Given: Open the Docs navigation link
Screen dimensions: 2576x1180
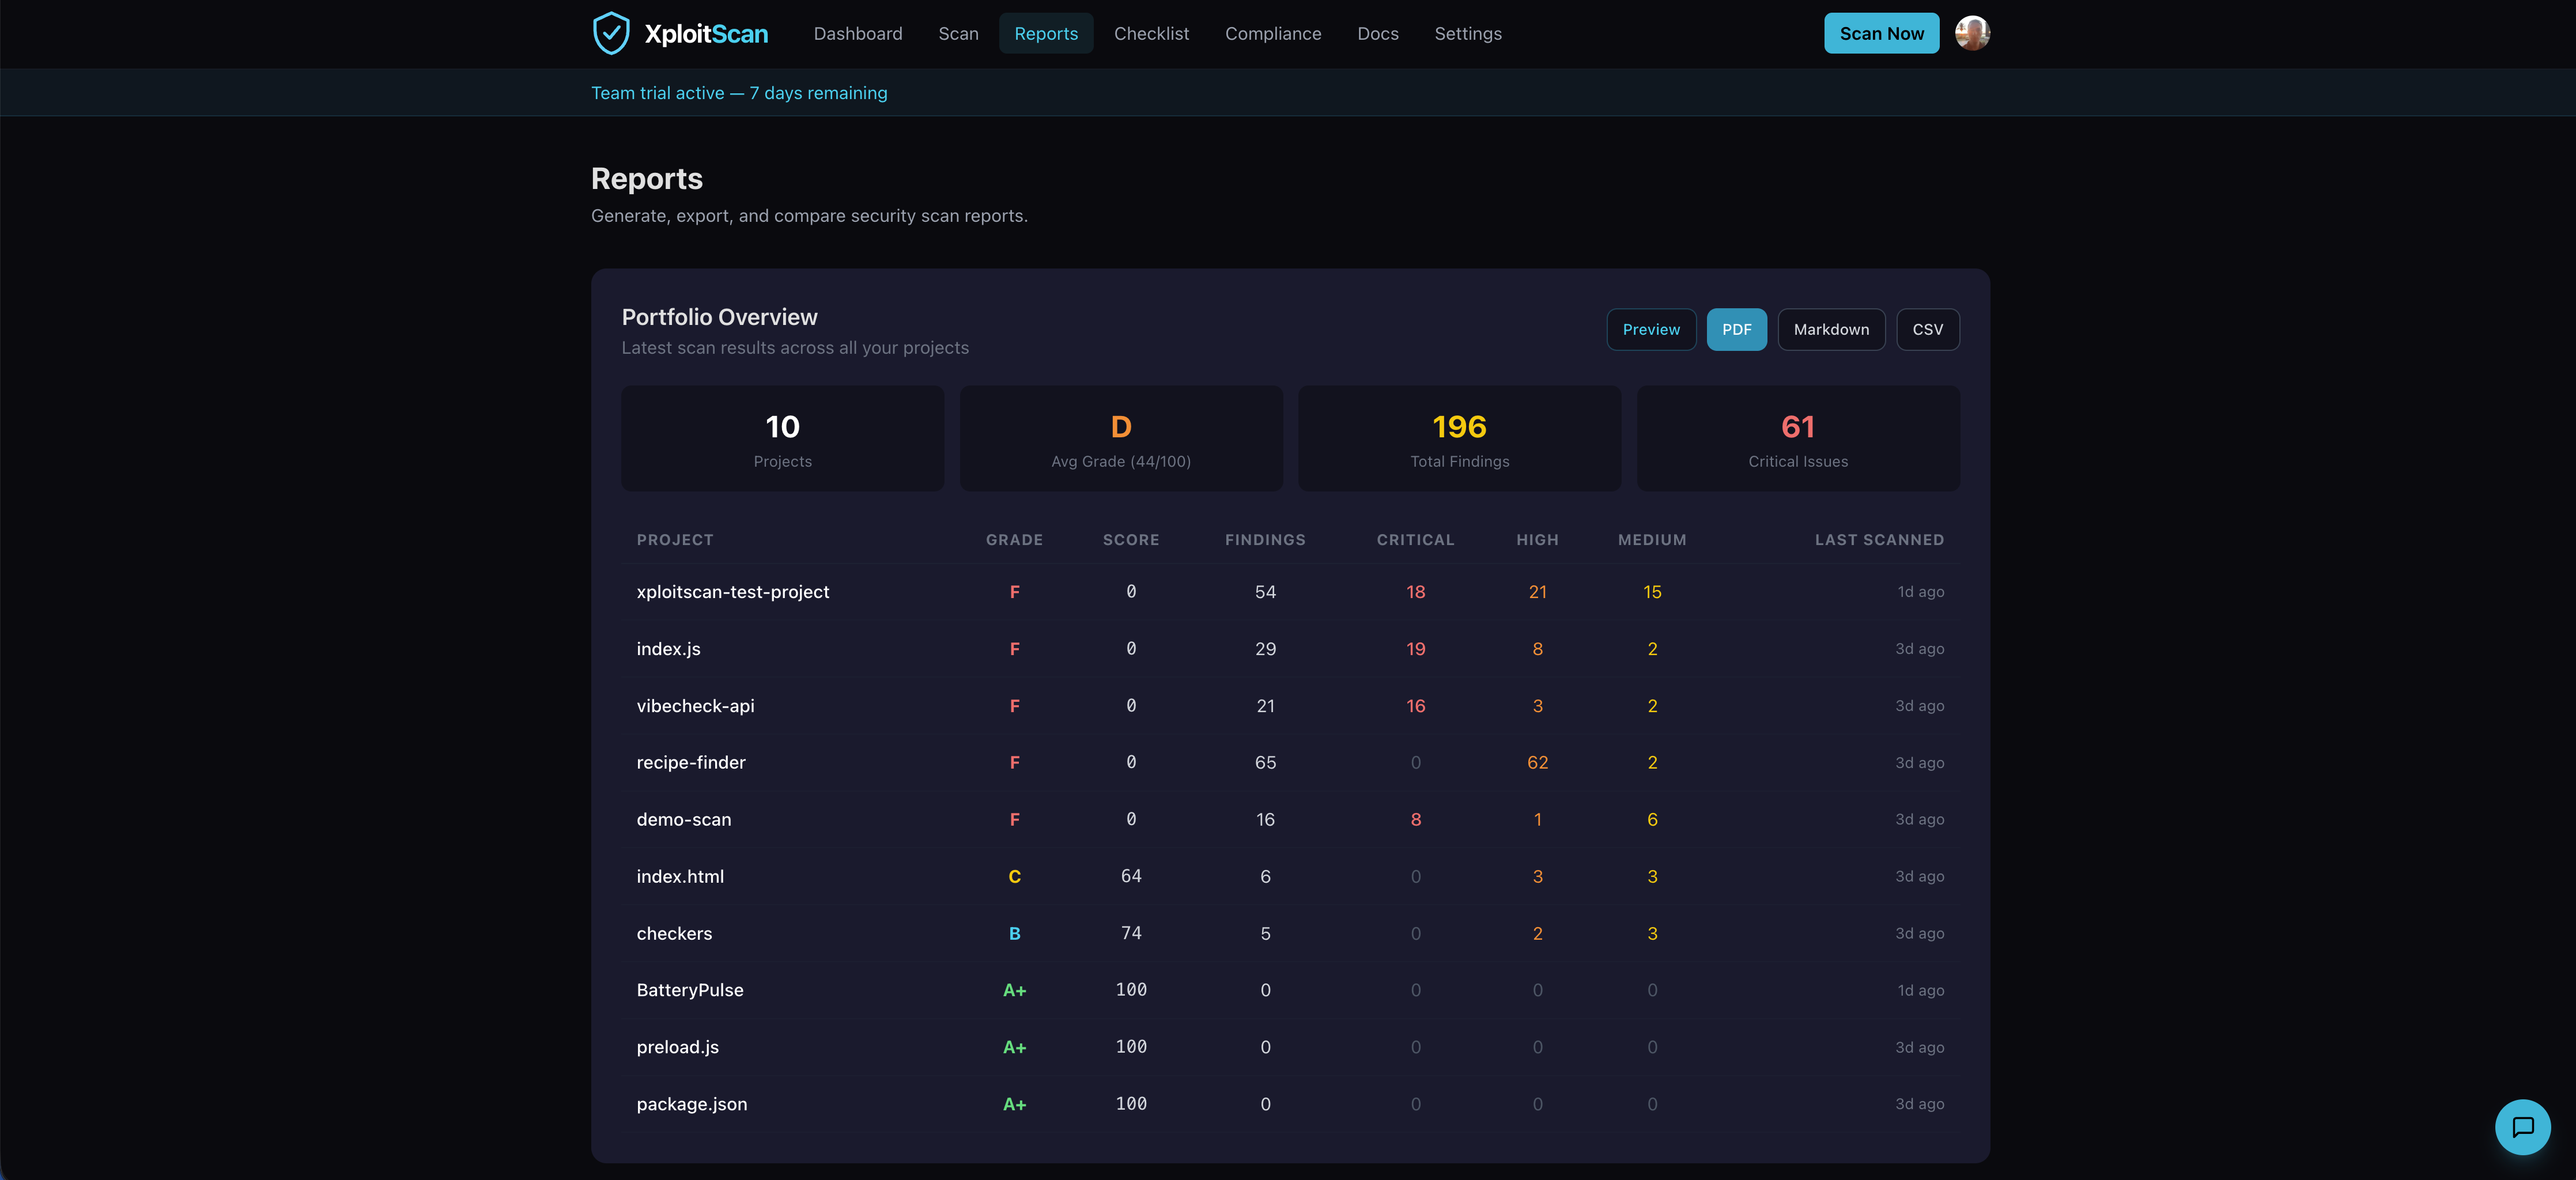Looking at the screenshot, I should [1377, 34].
